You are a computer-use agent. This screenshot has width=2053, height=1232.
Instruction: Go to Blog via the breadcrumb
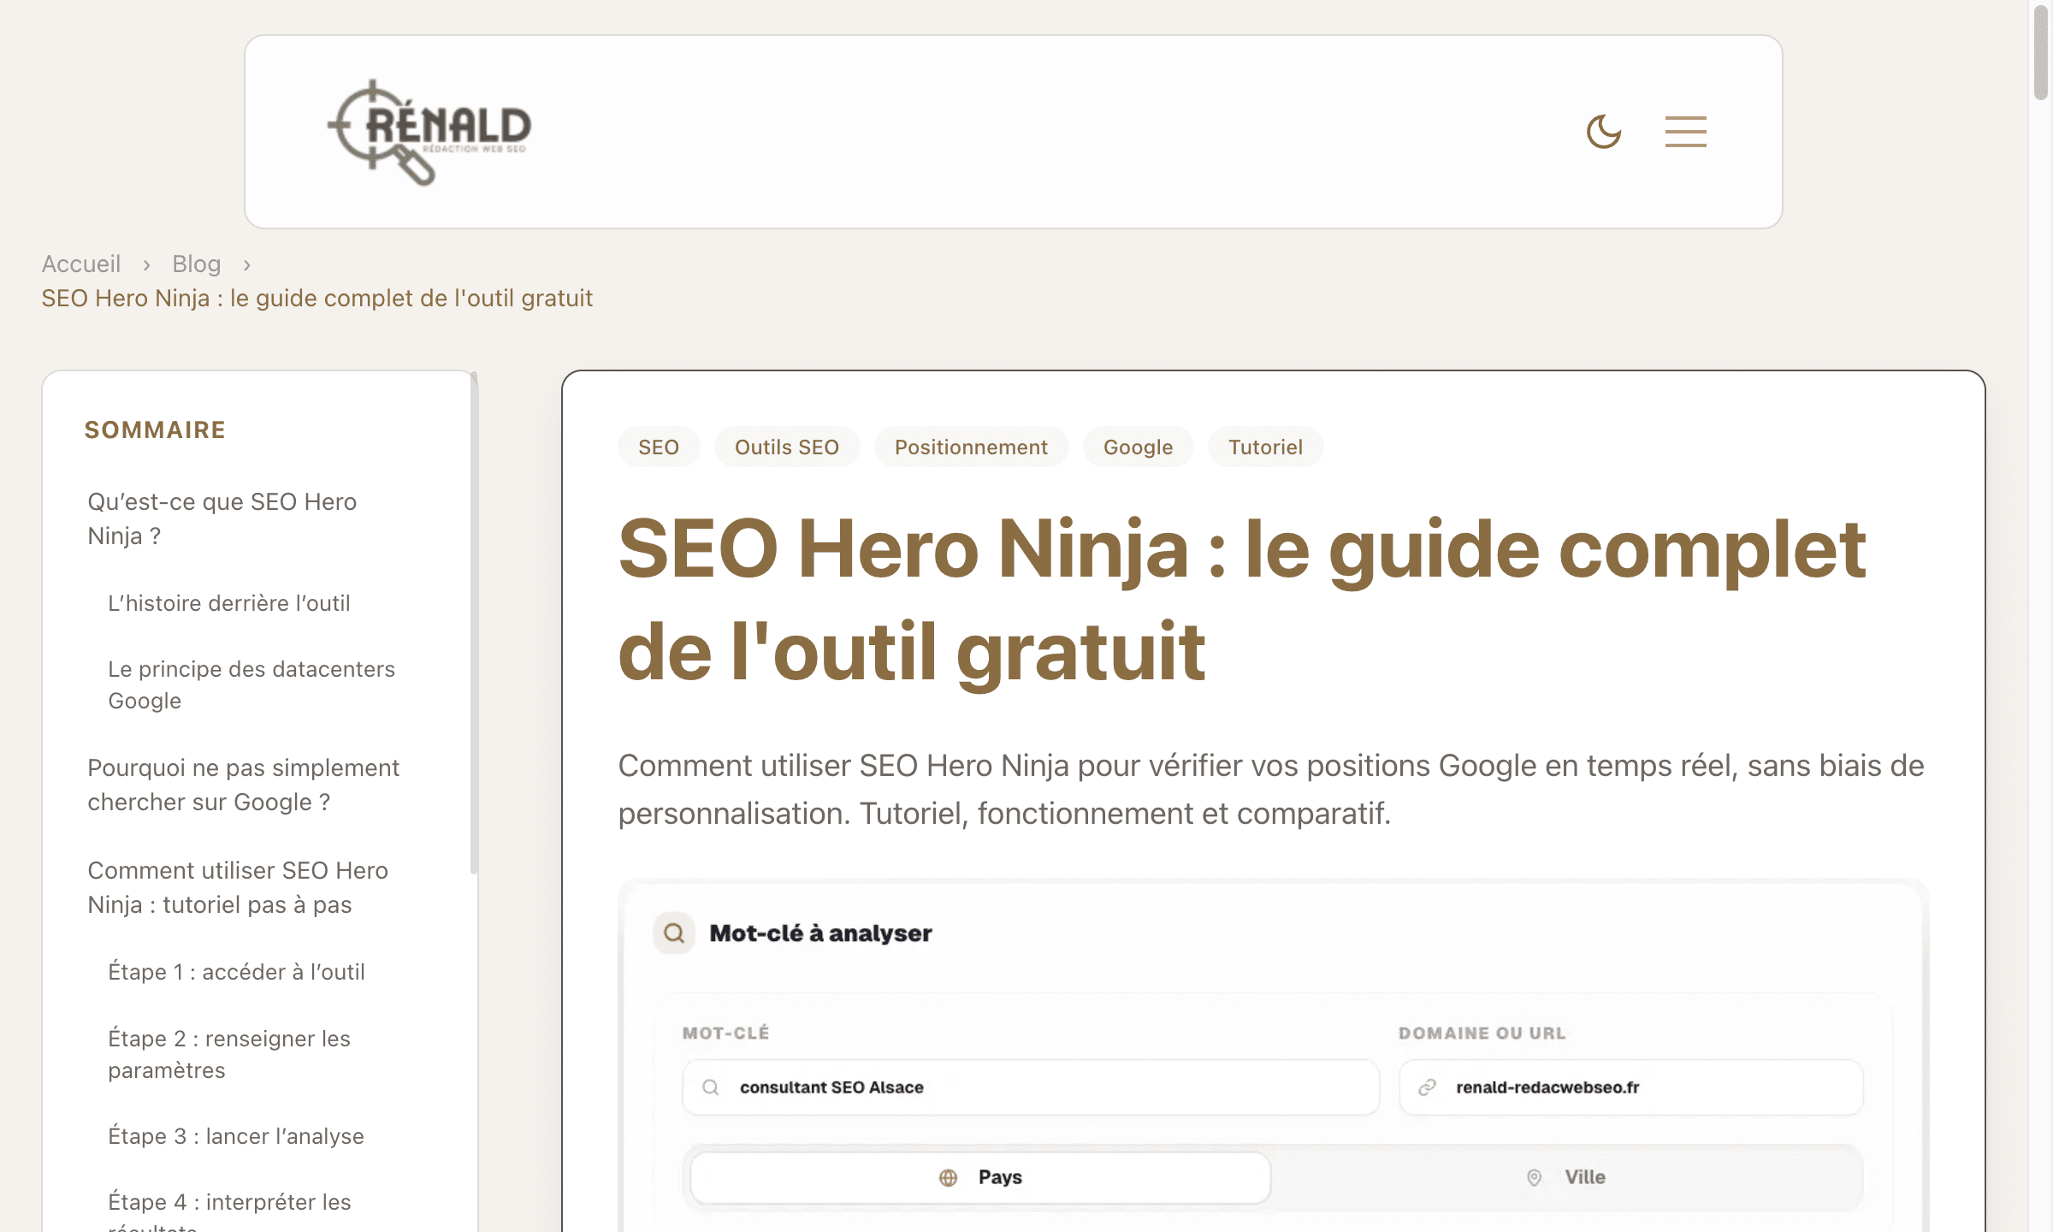point(196,264)
